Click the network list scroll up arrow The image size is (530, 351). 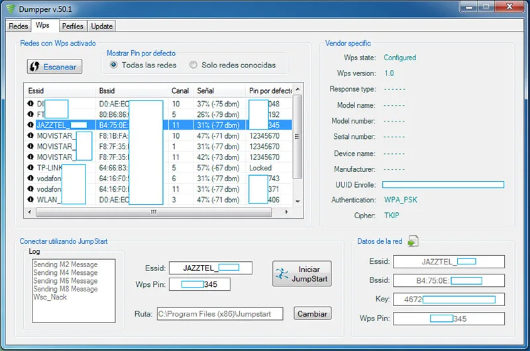tap(297, 89)
